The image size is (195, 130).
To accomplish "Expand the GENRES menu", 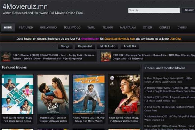I will point(164,27).
